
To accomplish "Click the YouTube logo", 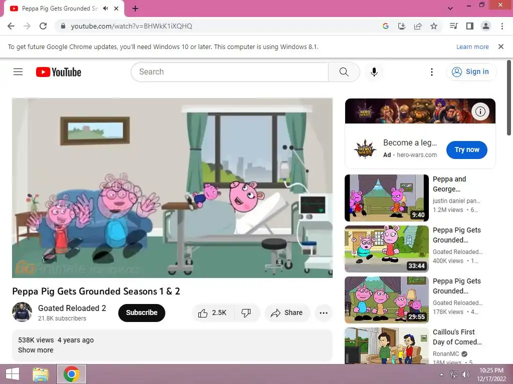I will point(59,72).
